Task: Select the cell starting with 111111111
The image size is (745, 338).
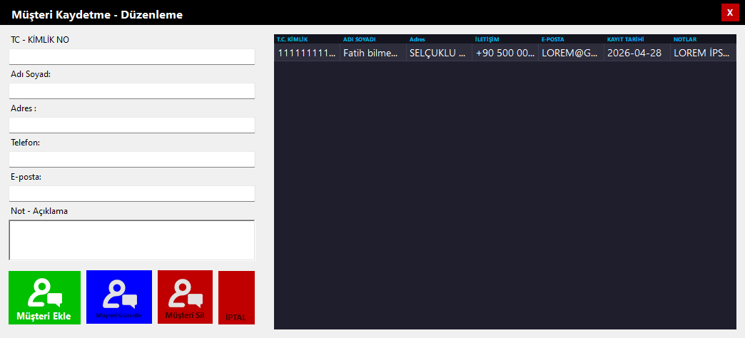Action: click(307, 53)
